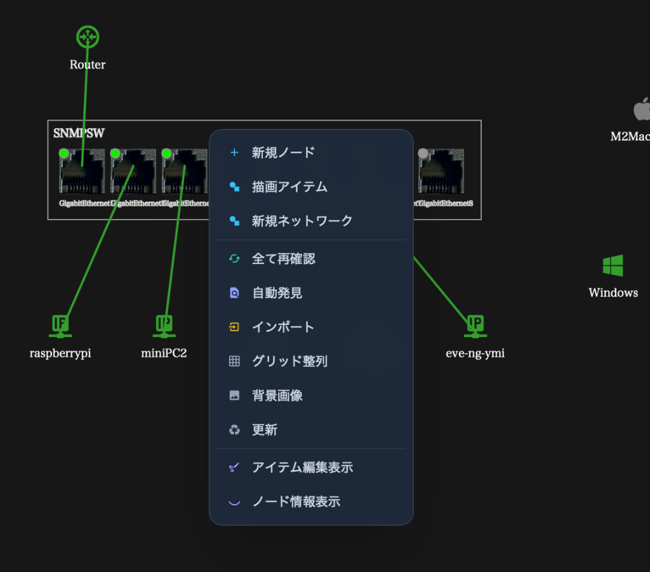
Task: Click the Windows node icon
Action: [x=613, y=265]
